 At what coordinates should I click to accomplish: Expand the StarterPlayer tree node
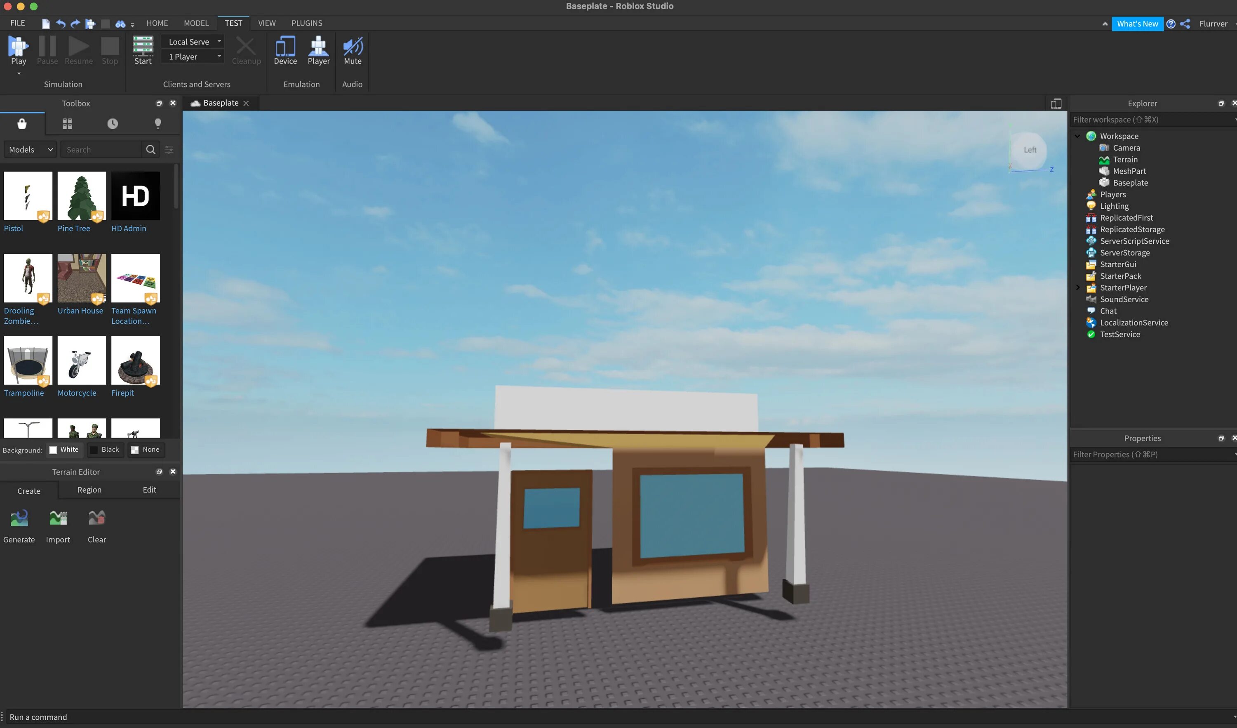pyautogui.click(x=1078, y=287)
